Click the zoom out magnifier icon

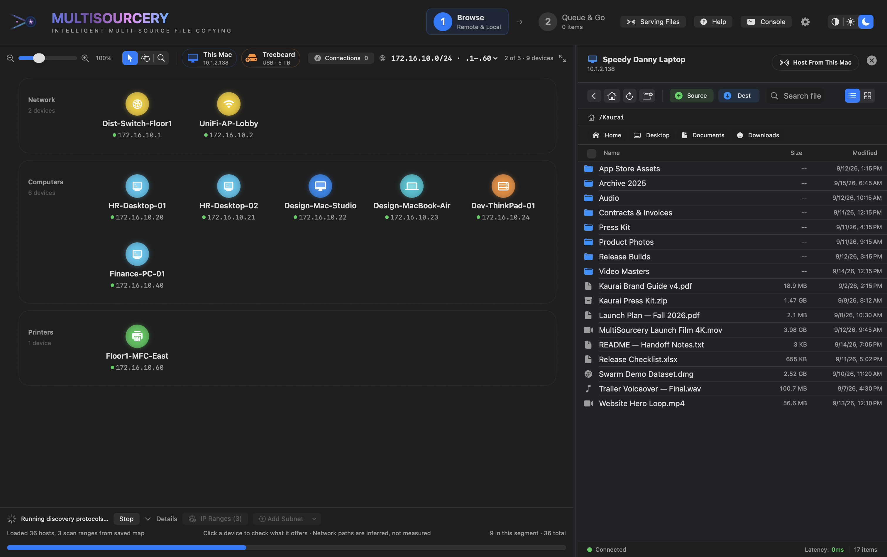click(x=10, y=58)
